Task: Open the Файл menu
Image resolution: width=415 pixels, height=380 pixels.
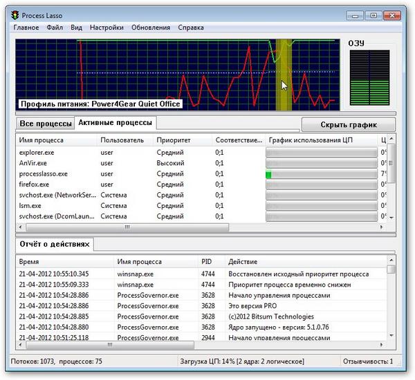Action: click(55, 28)
